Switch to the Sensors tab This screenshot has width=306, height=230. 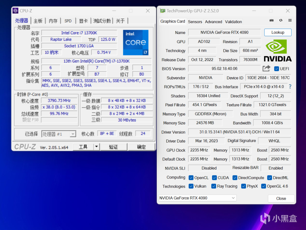point(195,22)
